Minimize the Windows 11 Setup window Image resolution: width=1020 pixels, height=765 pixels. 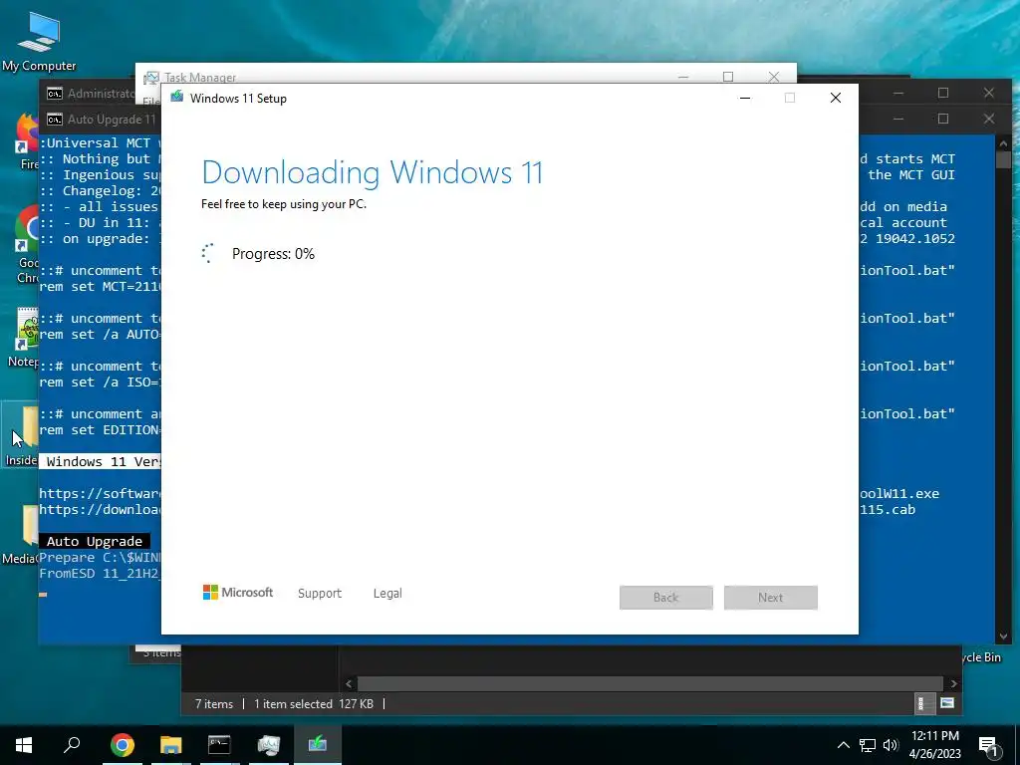745,98
